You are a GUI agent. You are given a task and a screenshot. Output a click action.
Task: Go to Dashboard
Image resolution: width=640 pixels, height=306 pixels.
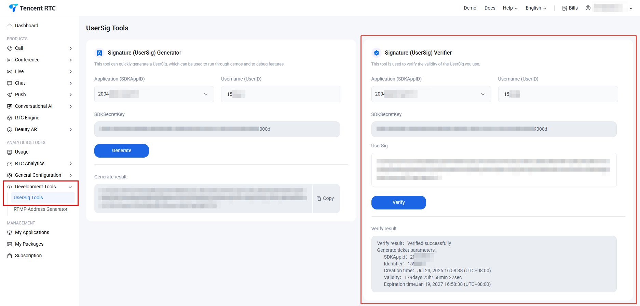[27, 26]
